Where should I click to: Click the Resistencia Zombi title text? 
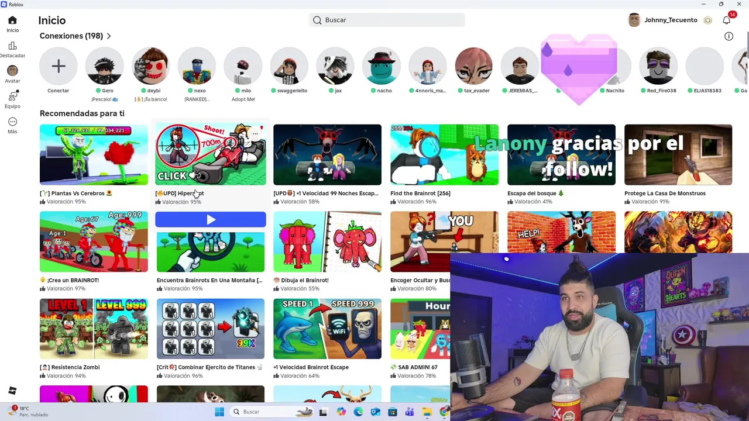70,367
